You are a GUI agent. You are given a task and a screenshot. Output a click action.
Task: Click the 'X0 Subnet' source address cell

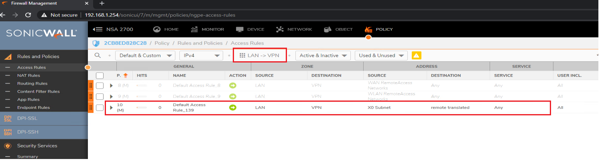tap(379, 107)
